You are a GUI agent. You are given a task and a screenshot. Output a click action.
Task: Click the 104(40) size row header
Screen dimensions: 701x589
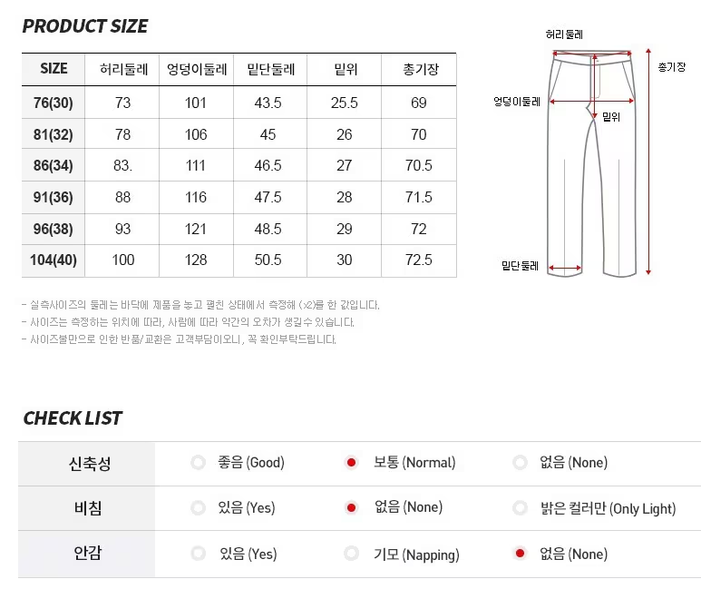pyautogui.click(x=54, y=260)
